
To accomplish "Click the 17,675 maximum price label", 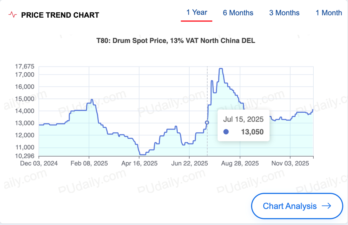I will coord(25,66).
